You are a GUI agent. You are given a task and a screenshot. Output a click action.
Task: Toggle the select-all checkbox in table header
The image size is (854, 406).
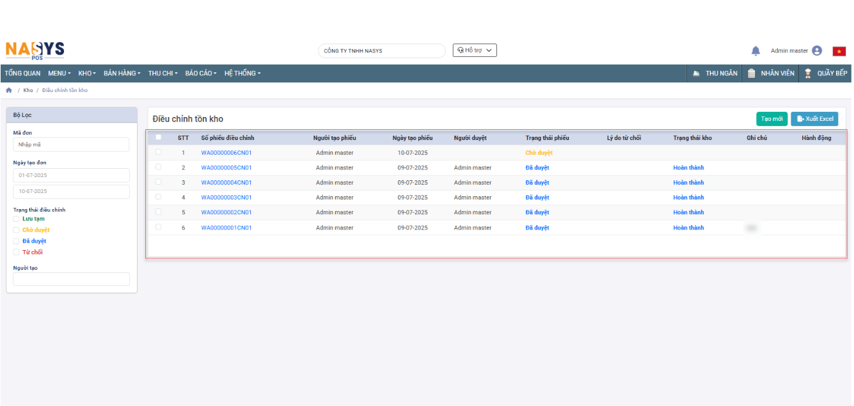[x=159, y=137]
